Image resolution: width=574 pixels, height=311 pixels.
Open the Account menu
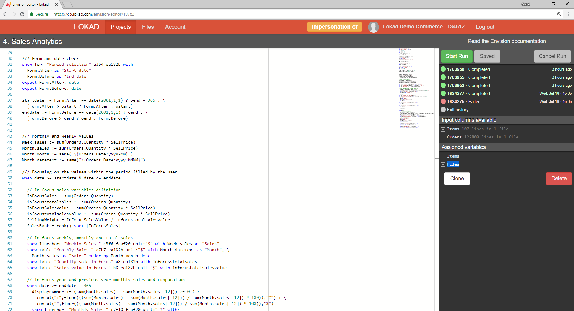pos(175,27)
